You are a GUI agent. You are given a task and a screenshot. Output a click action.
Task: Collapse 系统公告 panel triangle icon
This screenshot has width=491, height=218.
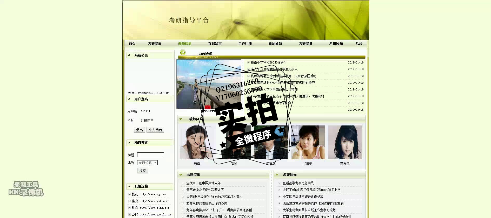(129, 55)
